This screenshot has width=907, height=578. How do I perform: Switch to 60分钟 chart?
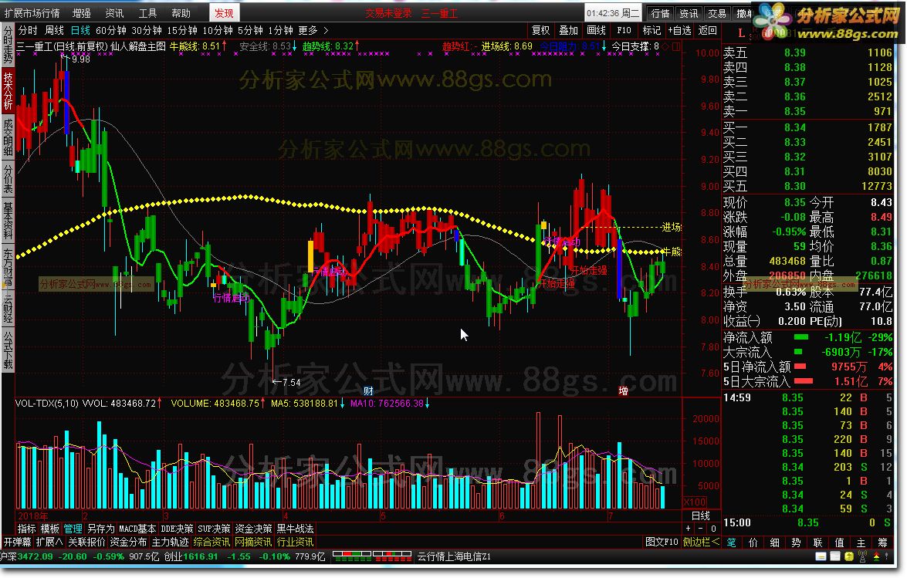[x=111, y=30]
